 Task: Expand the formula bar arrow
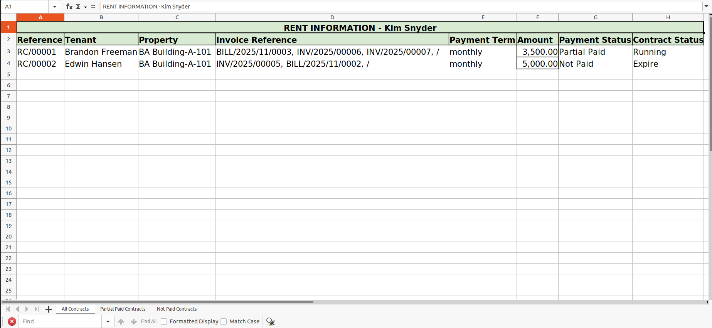tap(707, 7)
